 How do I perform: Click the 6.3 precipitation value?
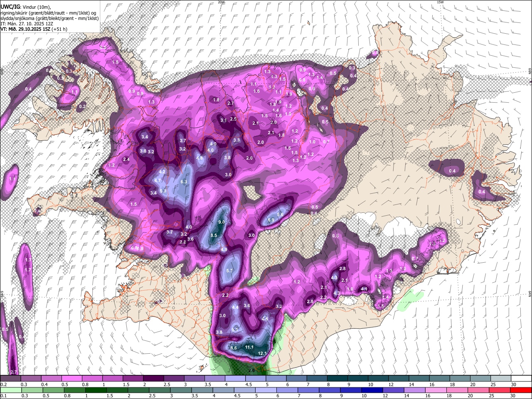tap(184, 182)
